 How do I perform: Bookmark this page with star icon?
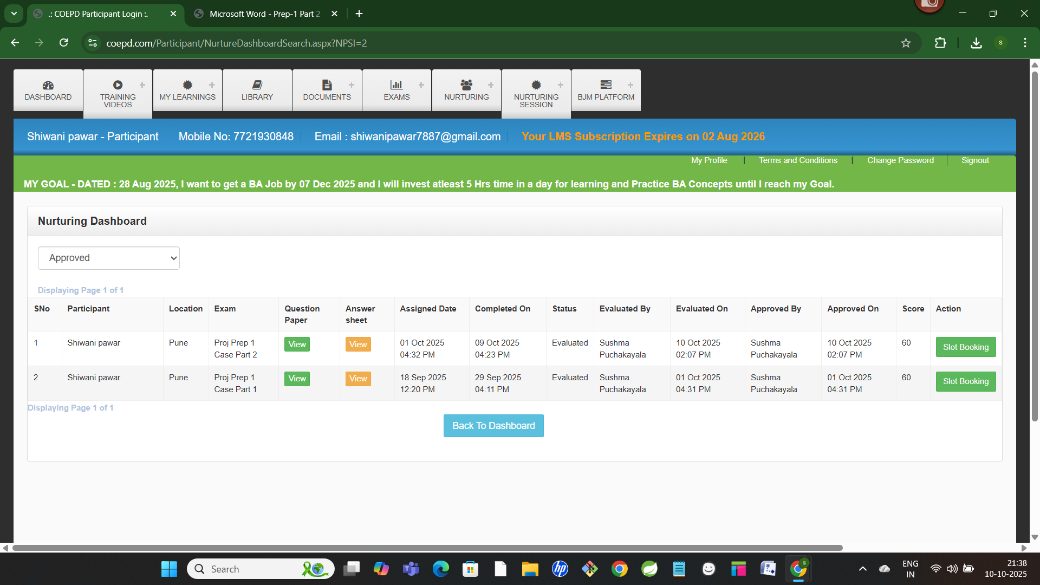pyautogui.click(x=906, y=43)
